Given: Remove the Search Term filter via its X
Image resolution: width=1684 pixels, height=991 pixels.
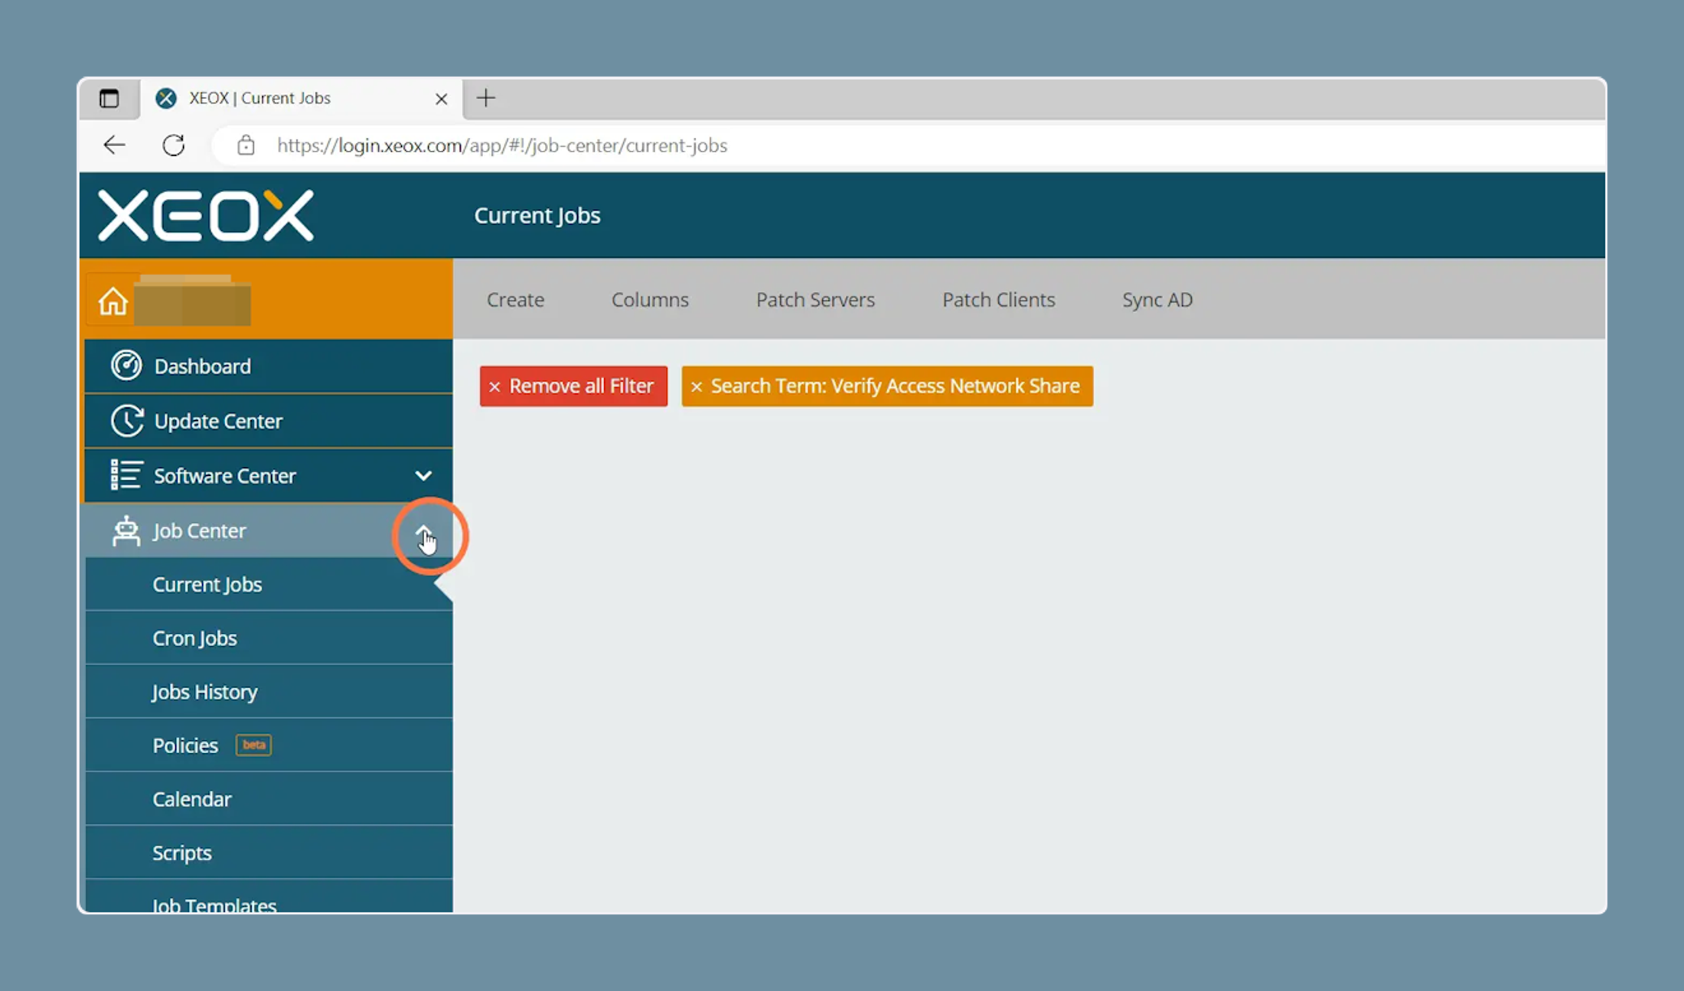Looking at the screenshot, I should click(x=697, y=386).
